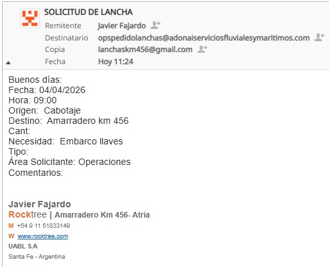
Task: Click the Área Solicitante: Operaciones line
Action: pyautogui.click(x=69, y=162)
